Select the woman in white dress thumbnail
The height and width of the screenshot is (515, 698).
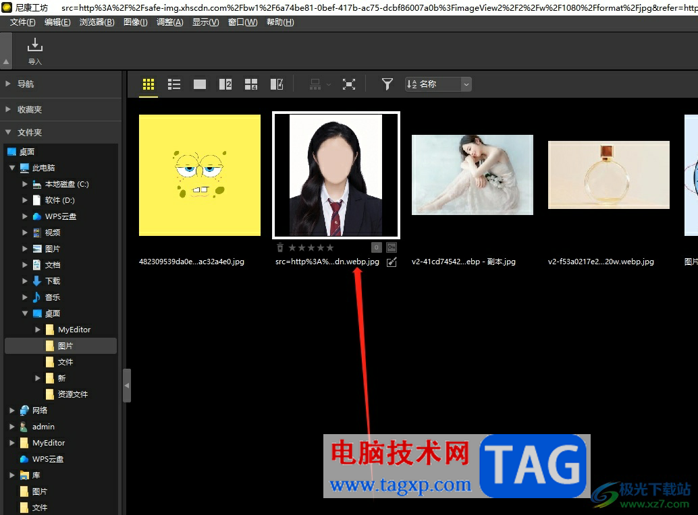(473, 175)
